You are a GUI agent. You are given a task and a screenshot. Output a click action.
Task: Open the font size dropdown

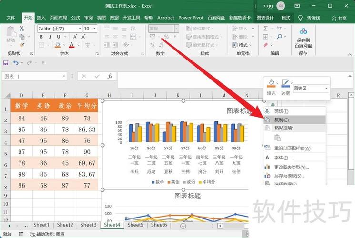(x=94, y=29)
